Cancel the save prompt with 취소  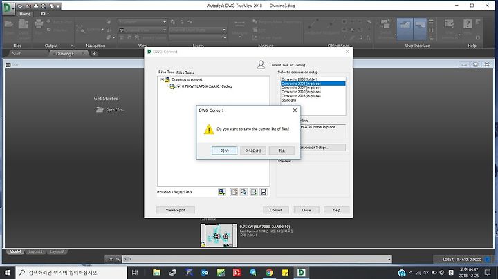pos(282,151)
